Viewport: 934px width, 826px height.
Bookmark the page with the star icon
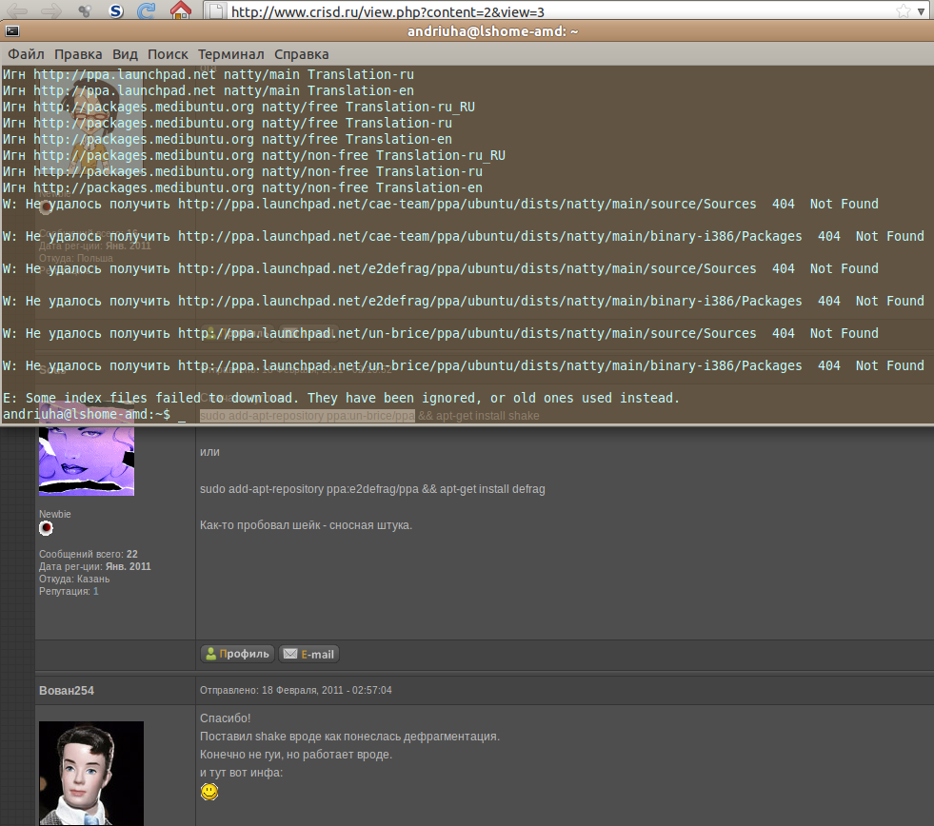coord(903,11)
